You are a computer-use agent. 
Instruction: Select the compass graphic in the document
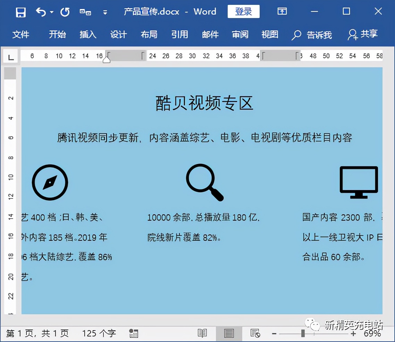point(50,182)
